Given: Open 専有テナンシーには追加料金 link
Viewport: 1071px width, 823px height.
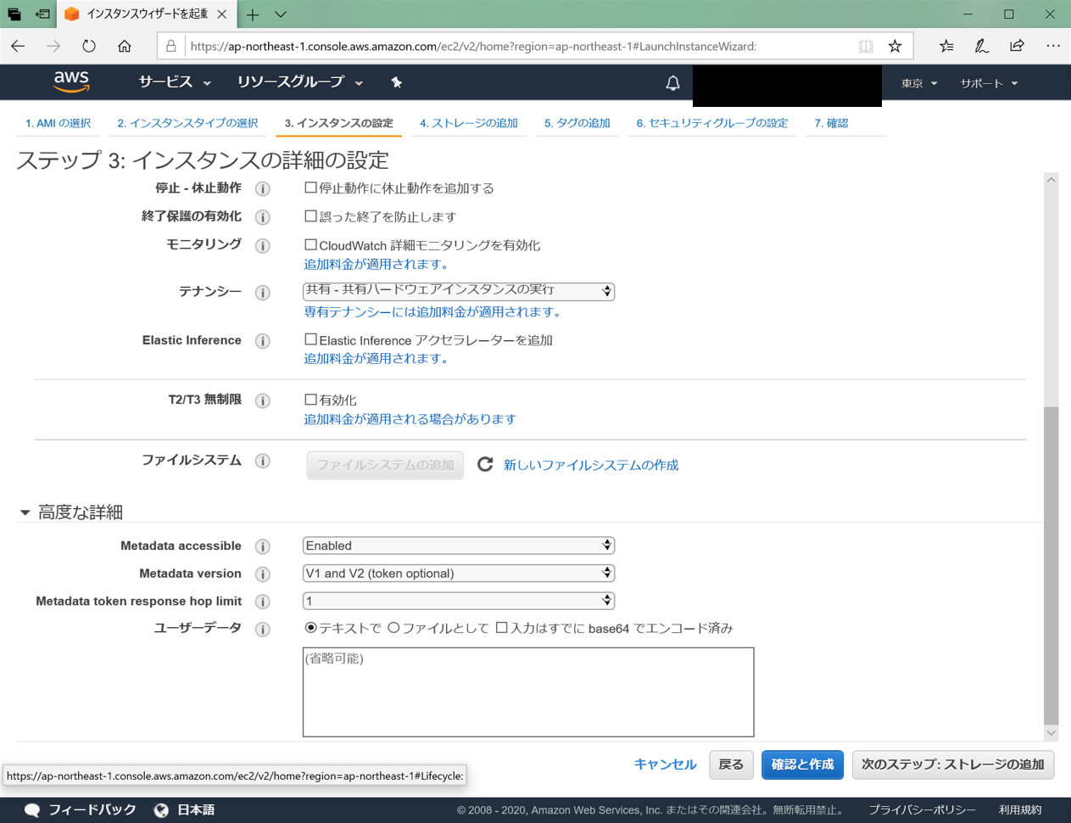Looking at the screenshot, I should (432, 311).
